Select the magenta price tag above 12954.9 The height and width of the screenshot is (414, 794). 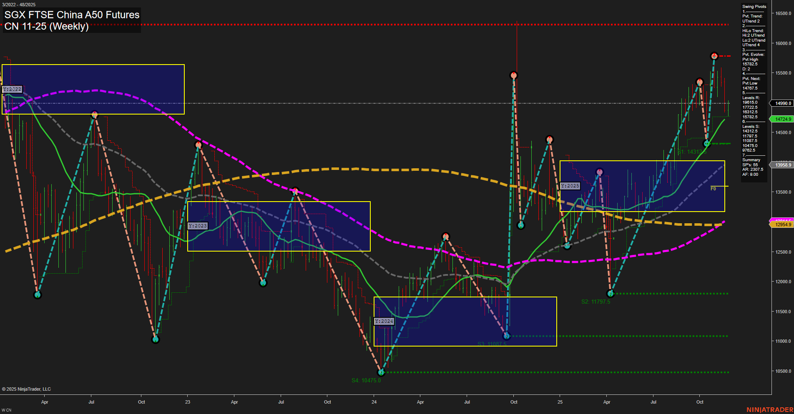(783, 219)
